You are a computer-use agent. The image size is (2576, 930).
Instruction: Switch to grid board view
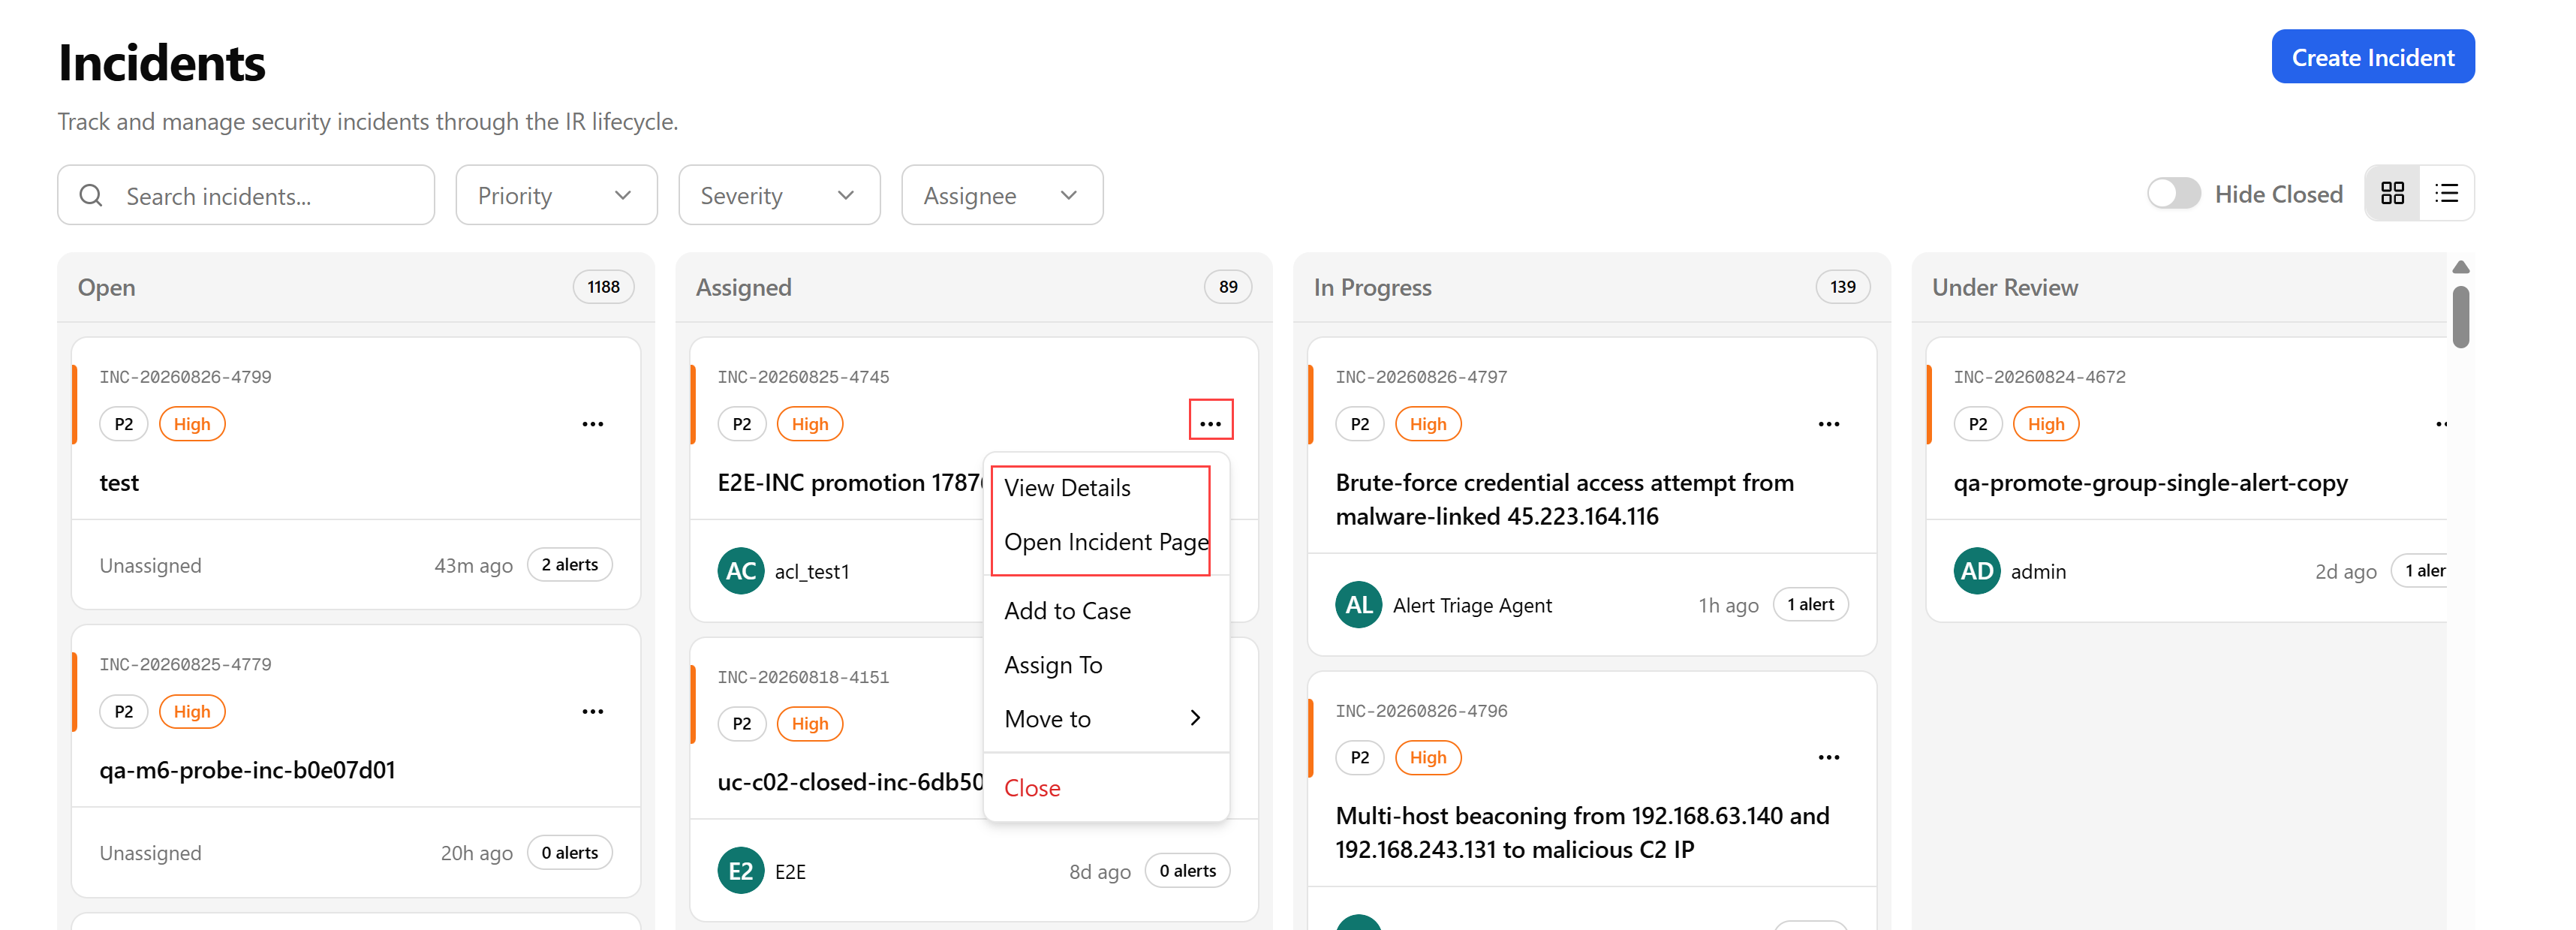pyautogui.click(x=2392, y=193)
